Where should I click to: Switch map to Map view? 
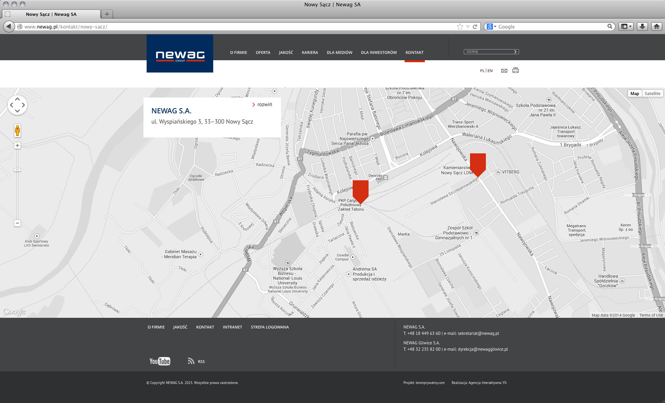[635, 94]
